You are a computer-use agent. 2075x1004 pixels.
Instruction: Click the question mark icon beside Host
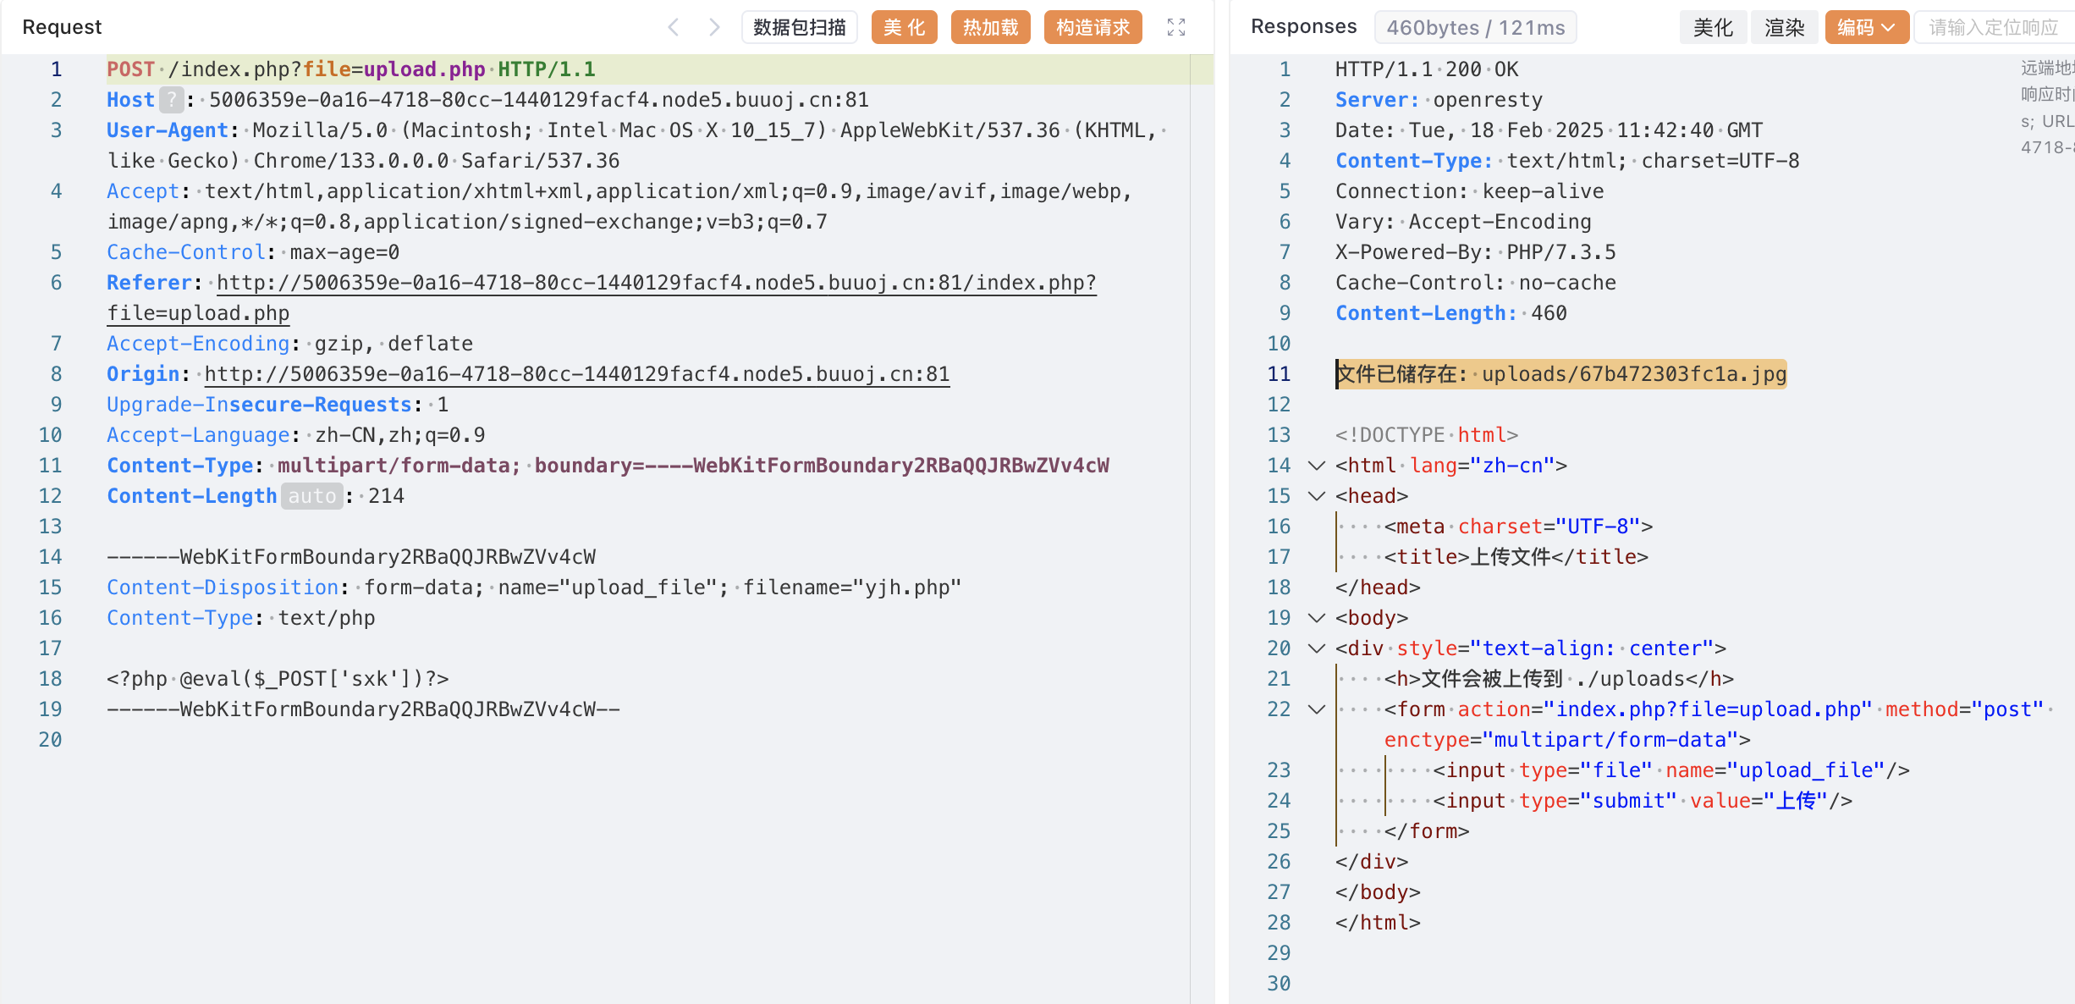(171, 100)
